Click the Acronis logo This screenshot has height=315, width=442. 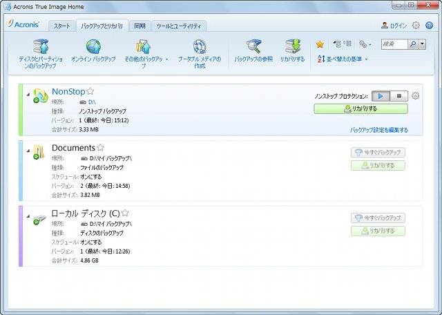(23, 24)
